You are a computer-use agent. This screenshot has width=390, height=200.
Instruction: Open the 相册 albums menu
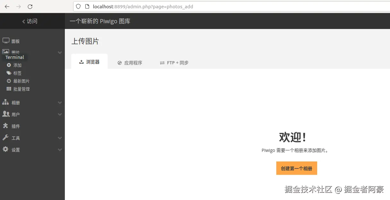(x=16, y=103)
